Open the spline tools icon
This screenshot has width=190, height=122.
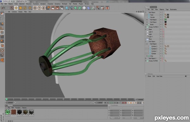71,8
